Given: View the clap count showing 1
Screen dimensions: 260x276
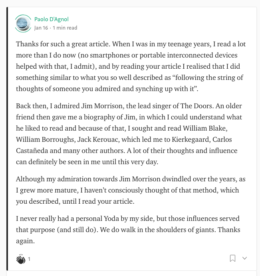Looking at the screenshot, I should [29, 259].
